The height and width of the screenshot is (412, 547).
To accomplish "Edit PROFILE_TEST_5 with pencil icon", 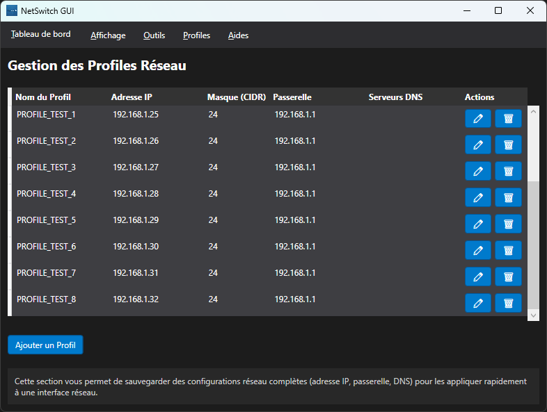I will coord(478,224).
